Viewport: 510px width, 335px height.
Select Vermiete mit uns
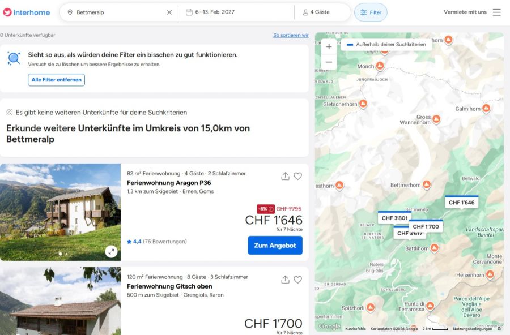click(x=466, y=11)
